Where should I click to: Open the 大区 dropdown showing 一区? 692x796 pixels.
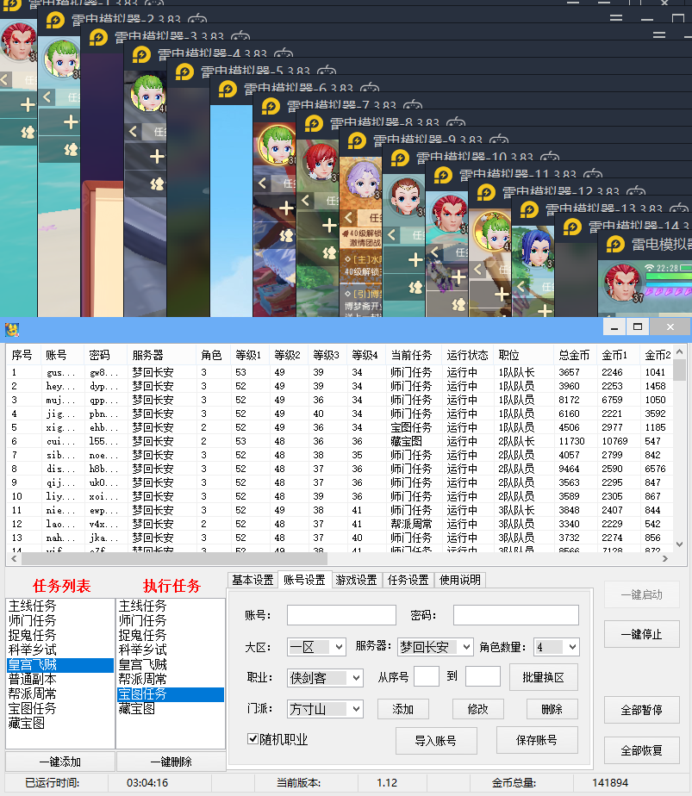click(316, 647)
